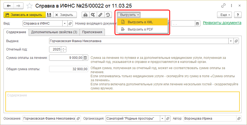The width and height of the screenshot is (247, 125).
Task: Click the Вид field containing Справка в ИФНС
Action: point(43,23)
